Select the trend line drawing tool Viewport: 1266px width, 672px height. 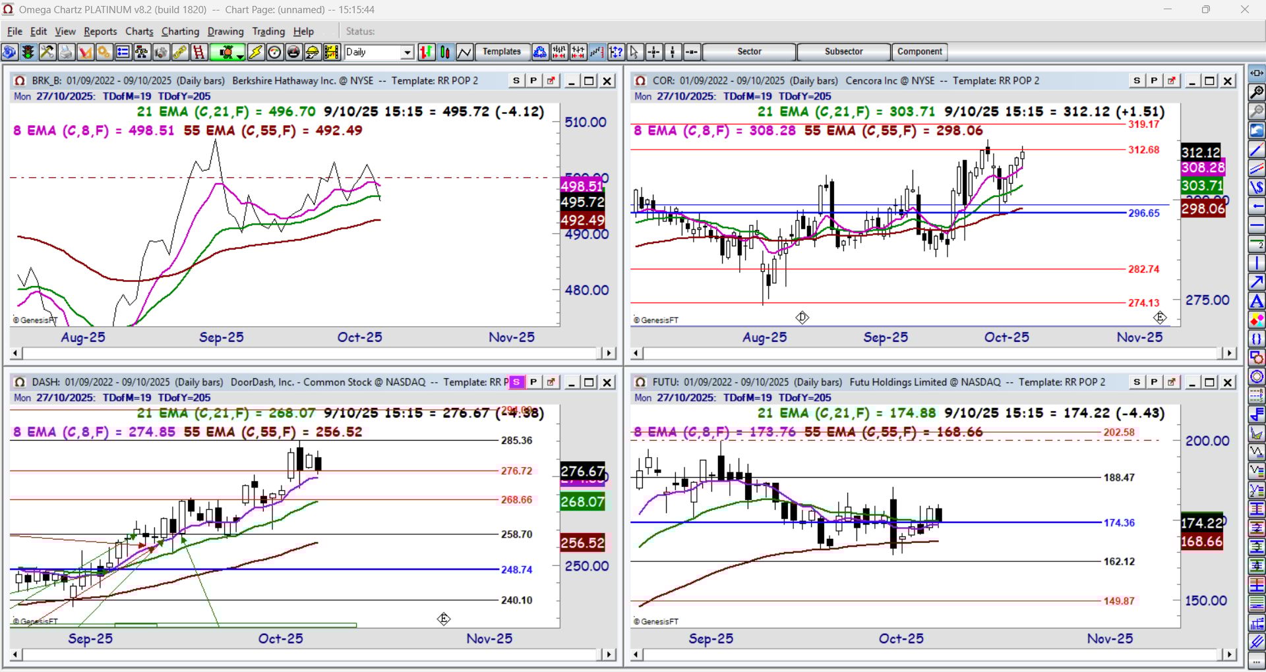[1257, 150]
